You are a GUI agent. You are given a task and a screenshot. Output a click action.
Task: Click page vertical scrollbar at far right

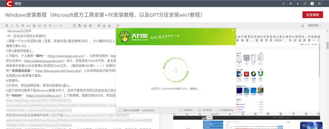coord(327,45)
